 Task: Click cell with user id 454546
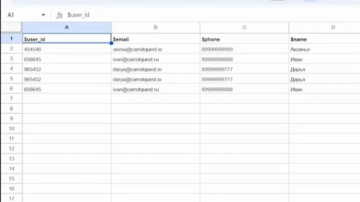coord(66,49)
